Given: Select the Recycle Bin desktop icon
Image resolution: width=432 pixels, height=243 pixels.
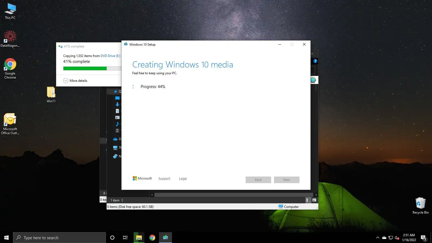Looking at the screenshot, I should (420, 206).
